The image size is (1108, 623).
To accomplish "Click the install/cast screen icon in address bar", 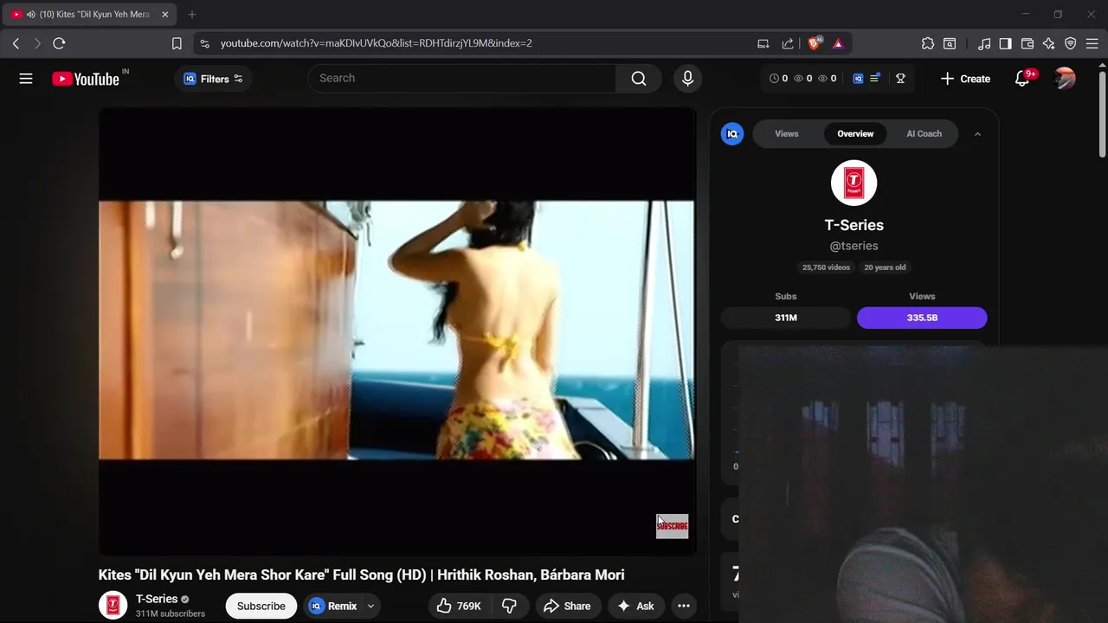I will tap(763, 43).
